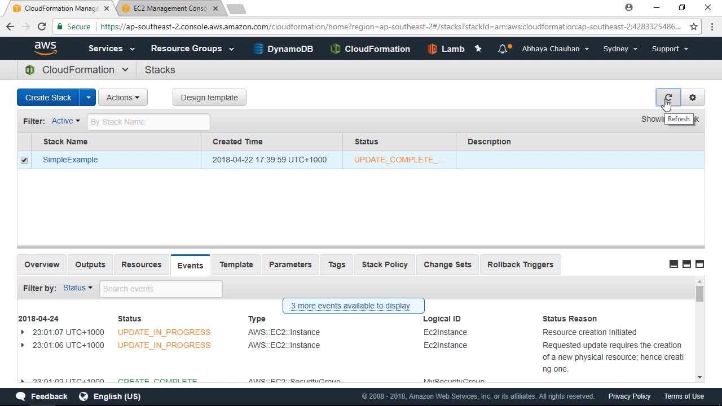Reload the browser page
722x406 pixels.
click(x=42, y=27)
